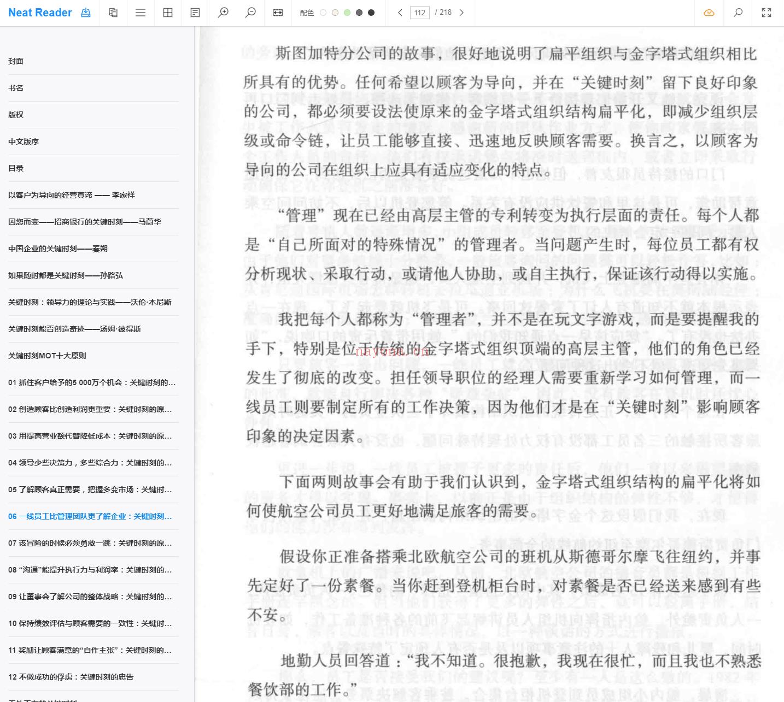
Task: Zoom in with the magnifier plus icon
Action: [223, 13]
